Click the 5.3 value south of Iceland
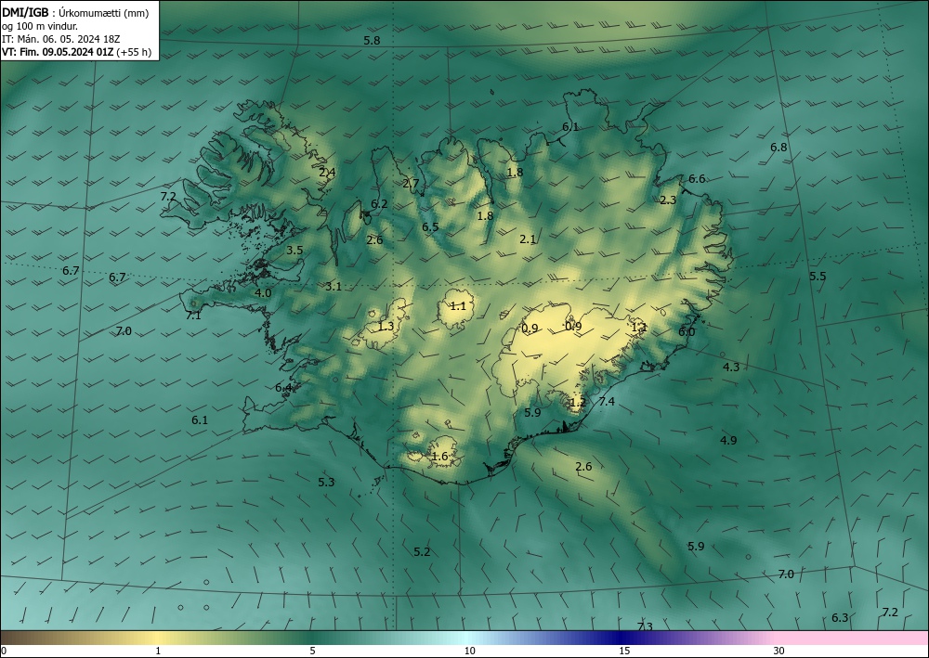 click(x=326, y=483)
